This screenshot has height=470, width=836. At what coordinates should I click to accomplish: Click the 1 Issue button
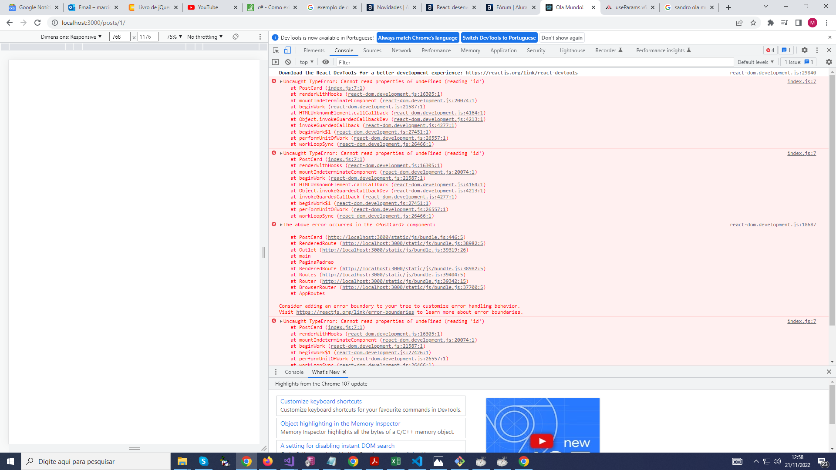click(x=799, y=62)
